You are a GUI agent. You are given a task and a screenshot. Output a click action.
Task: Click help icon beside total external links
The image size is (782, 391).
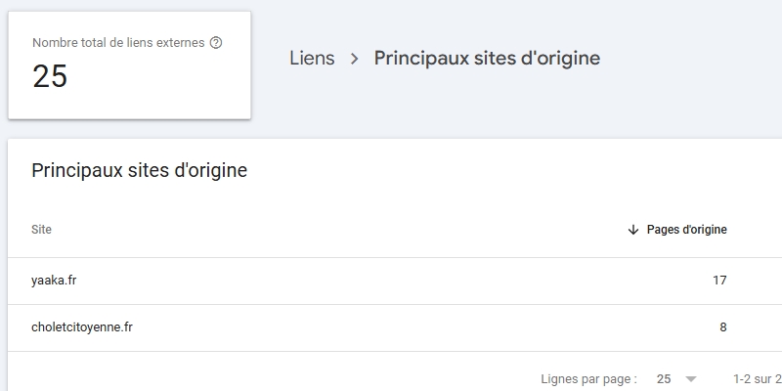pos(216,43)
